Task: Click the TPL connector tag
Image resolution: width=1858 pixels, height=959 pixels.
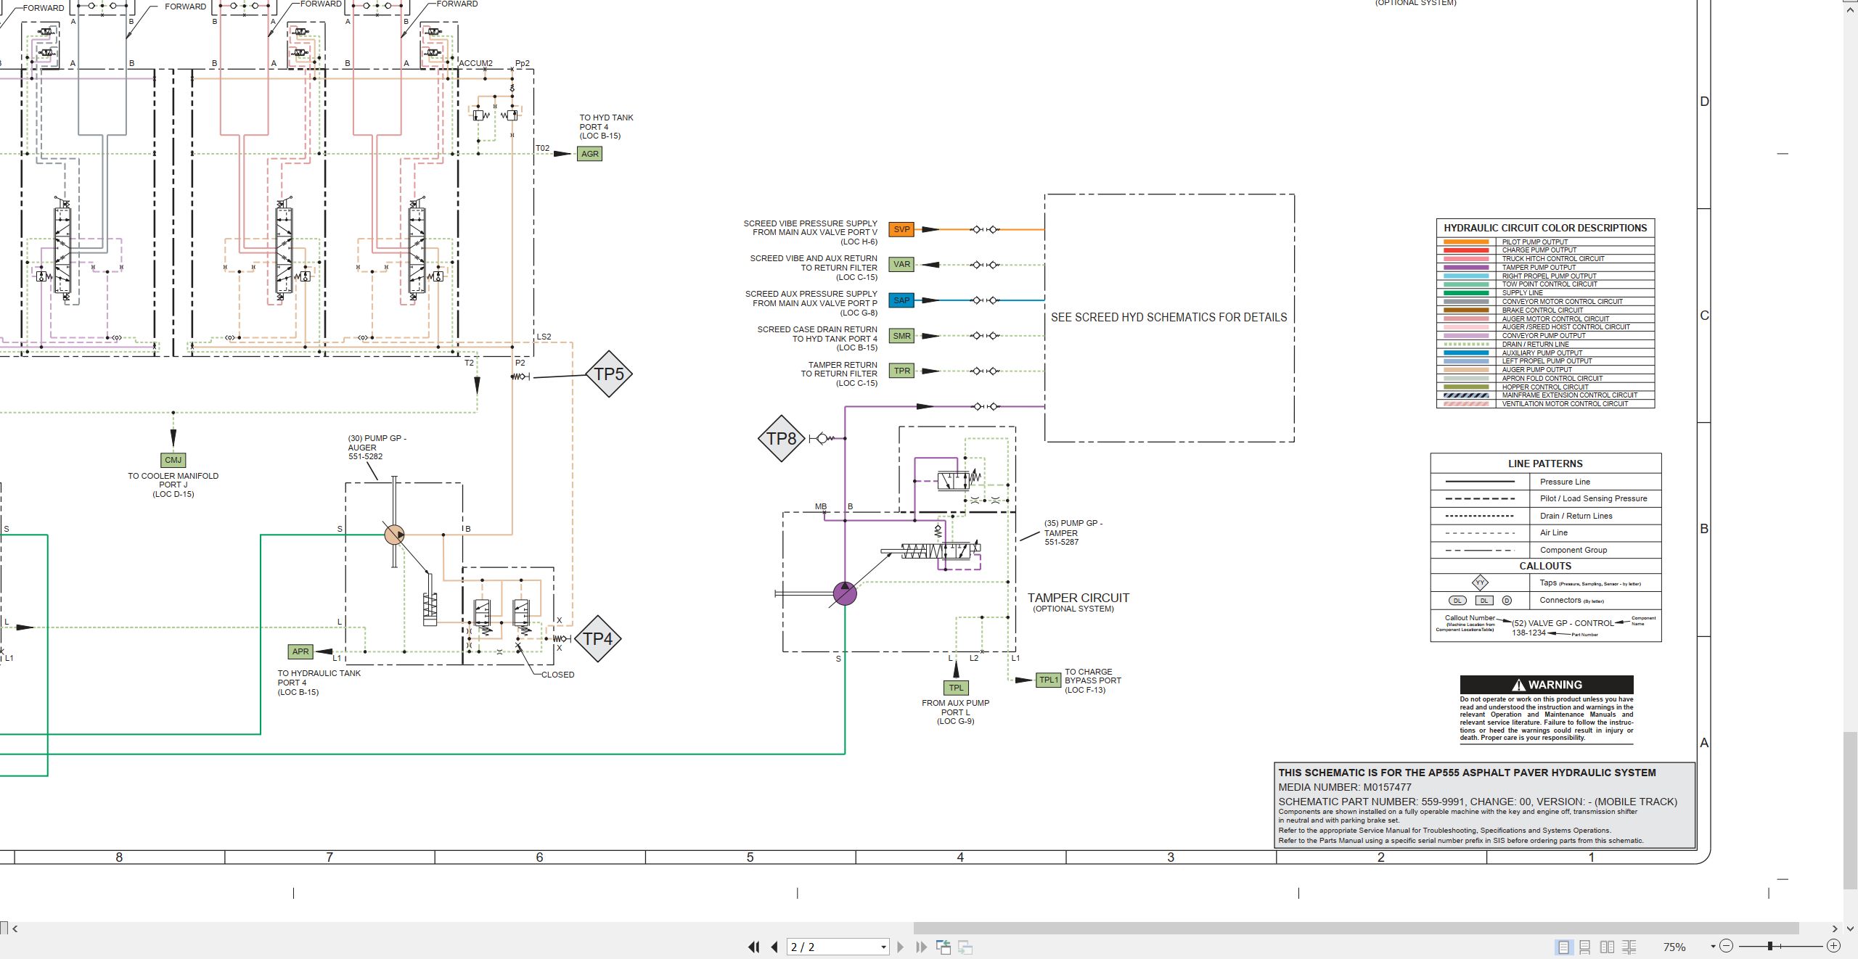Action: coord(957,688)
